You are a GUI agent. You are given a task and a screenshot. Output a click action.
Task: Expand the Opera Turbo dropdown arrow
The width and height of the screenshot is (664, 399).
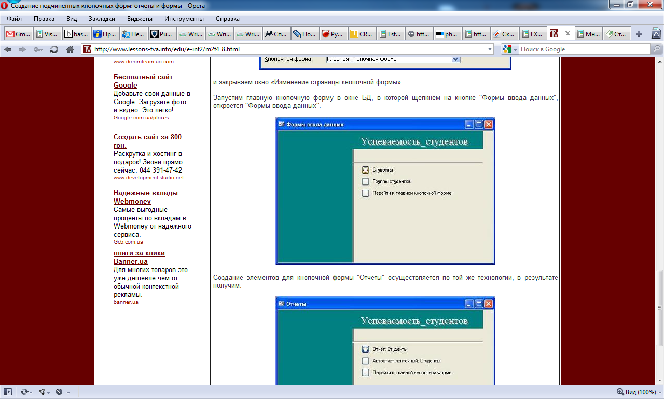(67, 392)
